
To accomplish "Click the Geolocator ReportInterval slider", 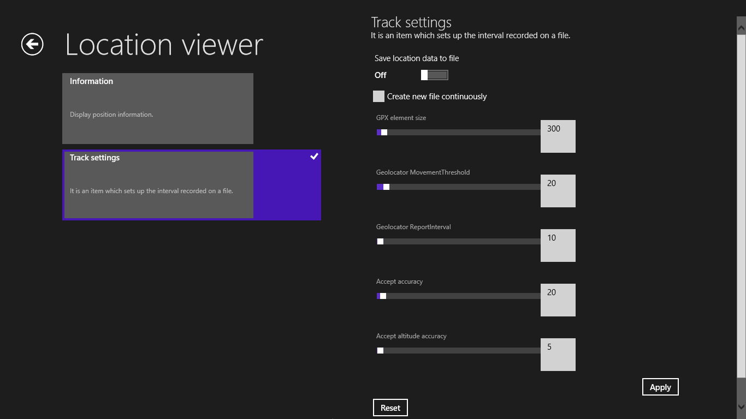I will click(458, 242).
